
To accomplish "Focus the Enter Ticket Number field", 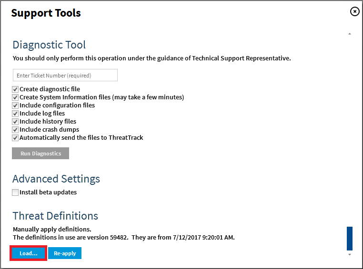I will point(65,75).
